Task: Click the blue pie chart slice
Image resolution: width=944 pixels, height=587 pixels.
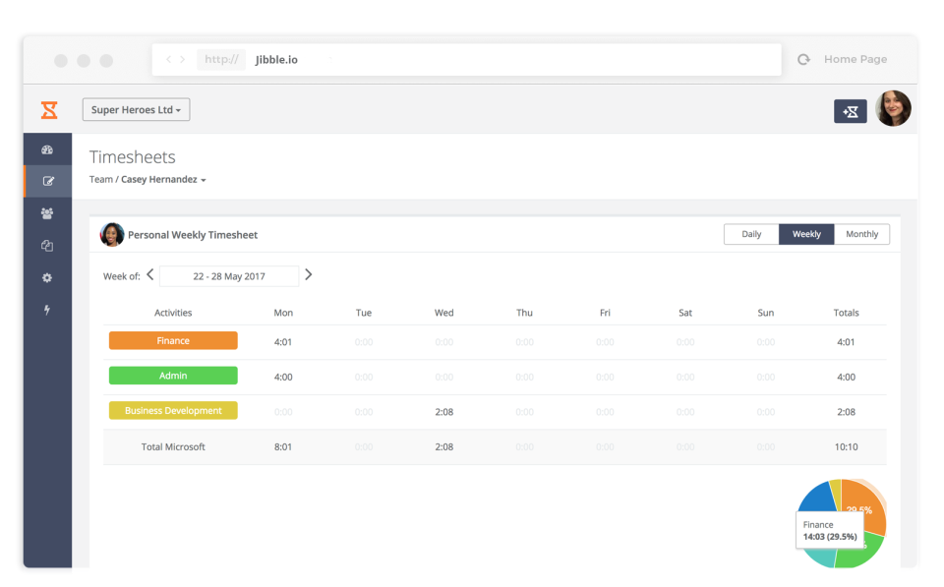Action: click(x=817, y=498)
